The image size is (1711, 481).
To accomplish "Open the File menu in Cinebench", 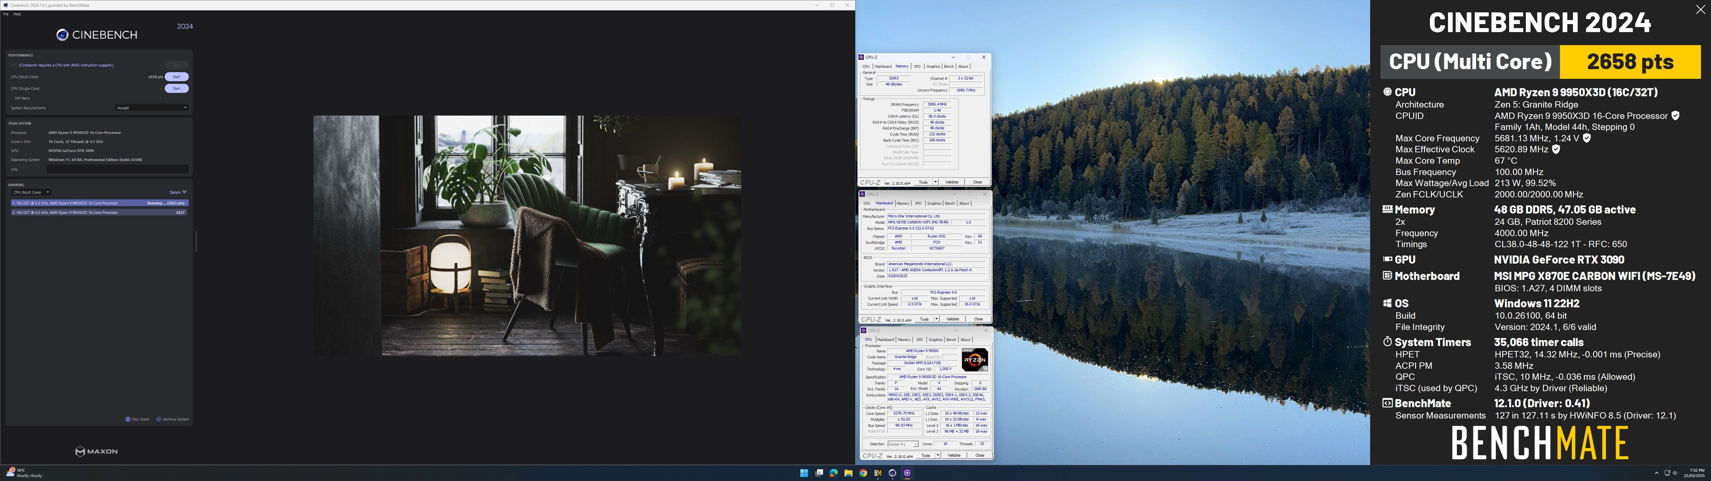I will (6, 14).
